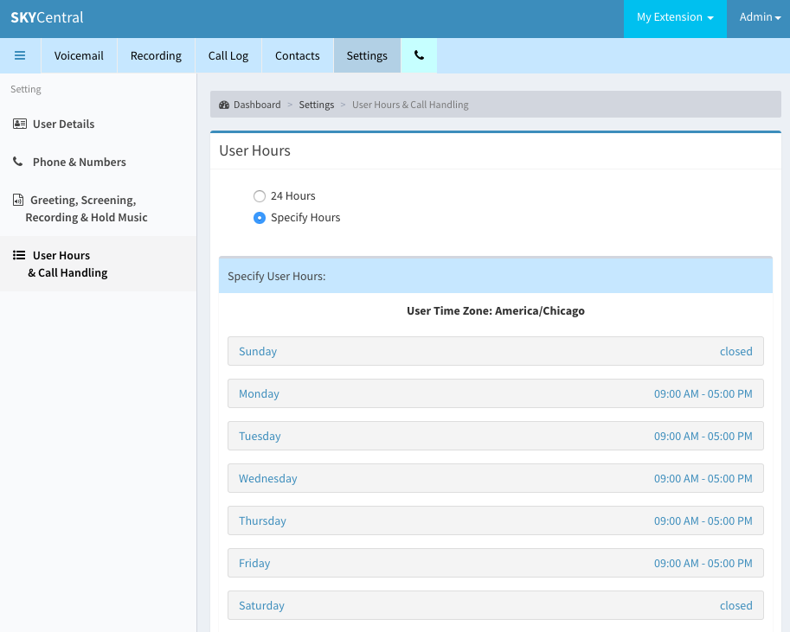Image resolution: width=790 pixels, height=632 pixels.
Task: Go to the Contacts tab
Action: (298, 55)
